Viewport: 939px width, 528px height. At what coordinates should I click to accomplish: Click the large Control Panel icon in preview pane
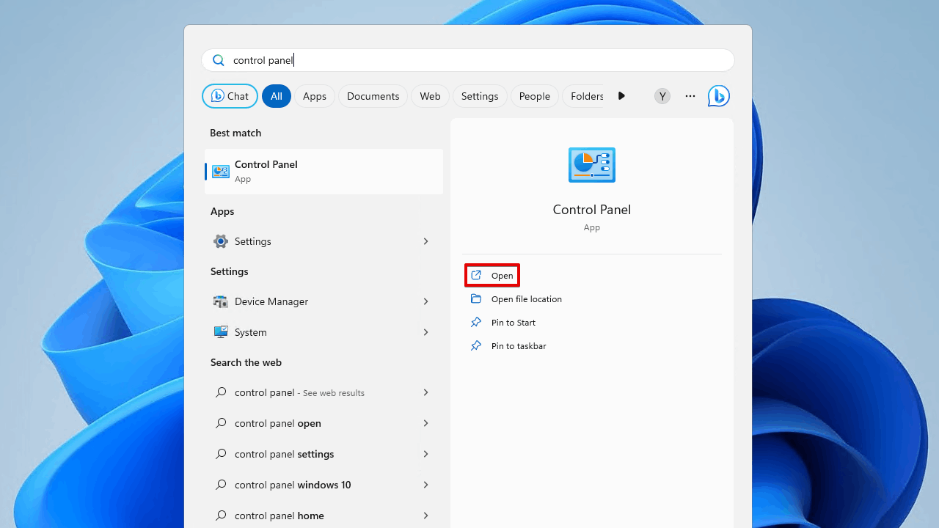click(592, 165)
